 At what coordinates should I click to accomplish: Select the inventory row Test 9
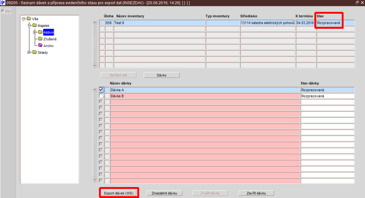[159, 23]
